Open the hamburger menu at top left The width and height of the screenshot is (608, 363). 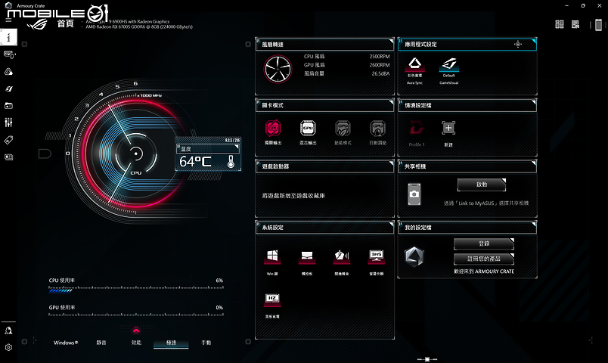pos(8,20)
